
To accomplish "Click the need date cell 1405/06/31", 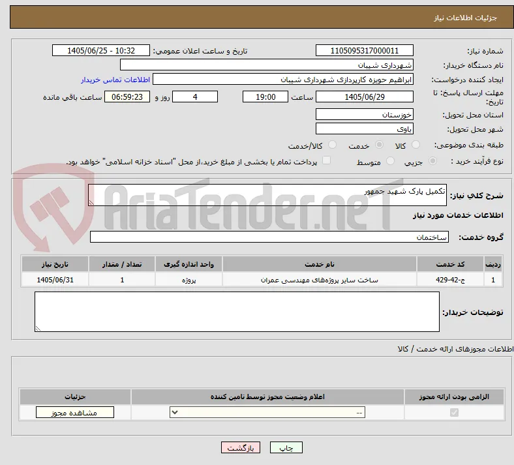I will tap(55, 280).
